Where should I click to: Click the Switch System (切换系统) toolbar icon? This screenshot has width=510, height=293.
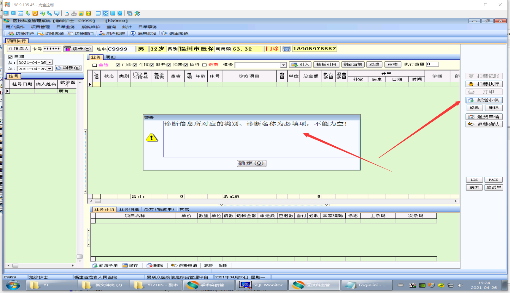pos(40,34)
